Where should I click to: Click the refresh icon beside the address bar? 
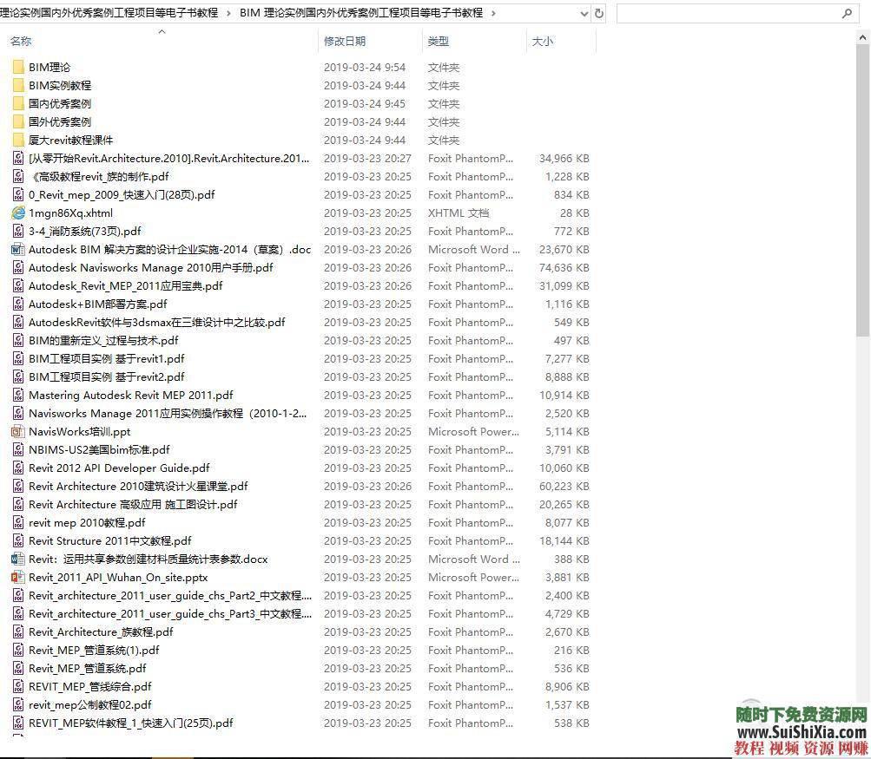(x=599, y=13)
